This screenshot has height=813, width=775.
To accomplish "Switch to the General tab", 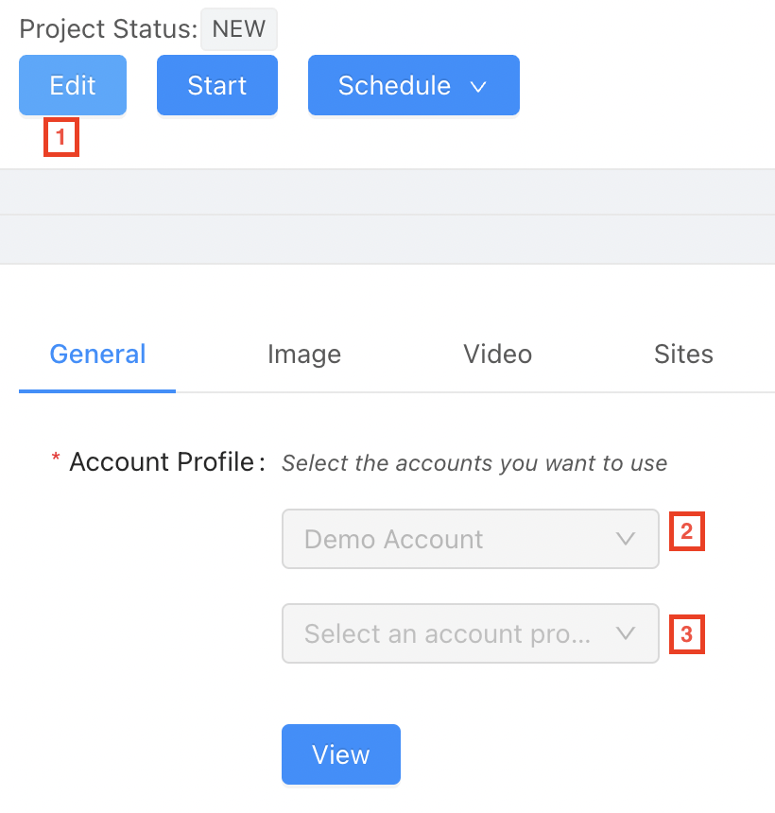I will point(97,355).
